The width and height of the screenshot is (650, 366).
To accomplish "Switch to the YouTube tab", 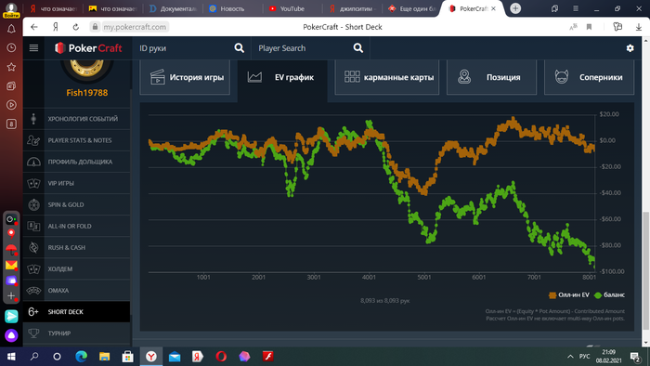I will pyautogui.click(x=292, y=8).
